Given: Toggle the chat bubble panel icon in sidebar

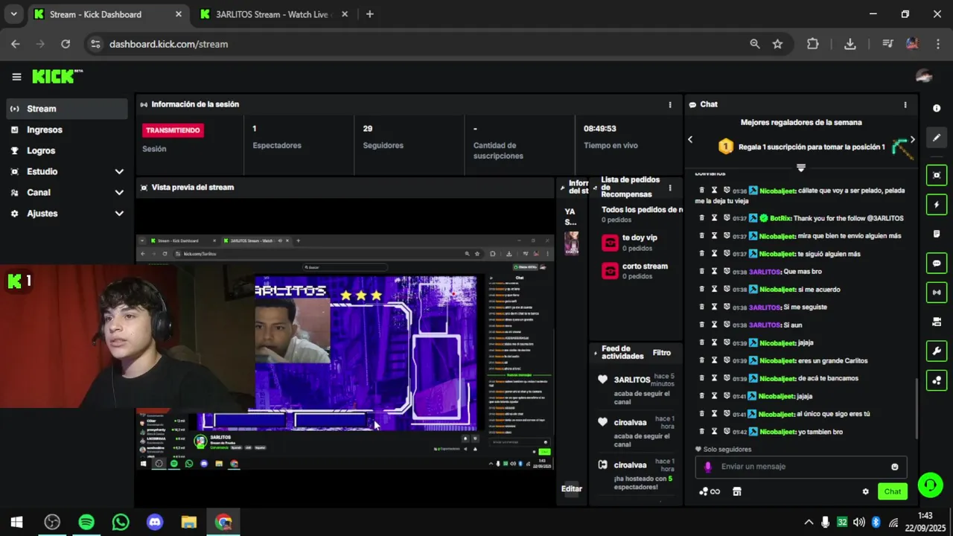Looking at the screenshot, I should 937,263.
